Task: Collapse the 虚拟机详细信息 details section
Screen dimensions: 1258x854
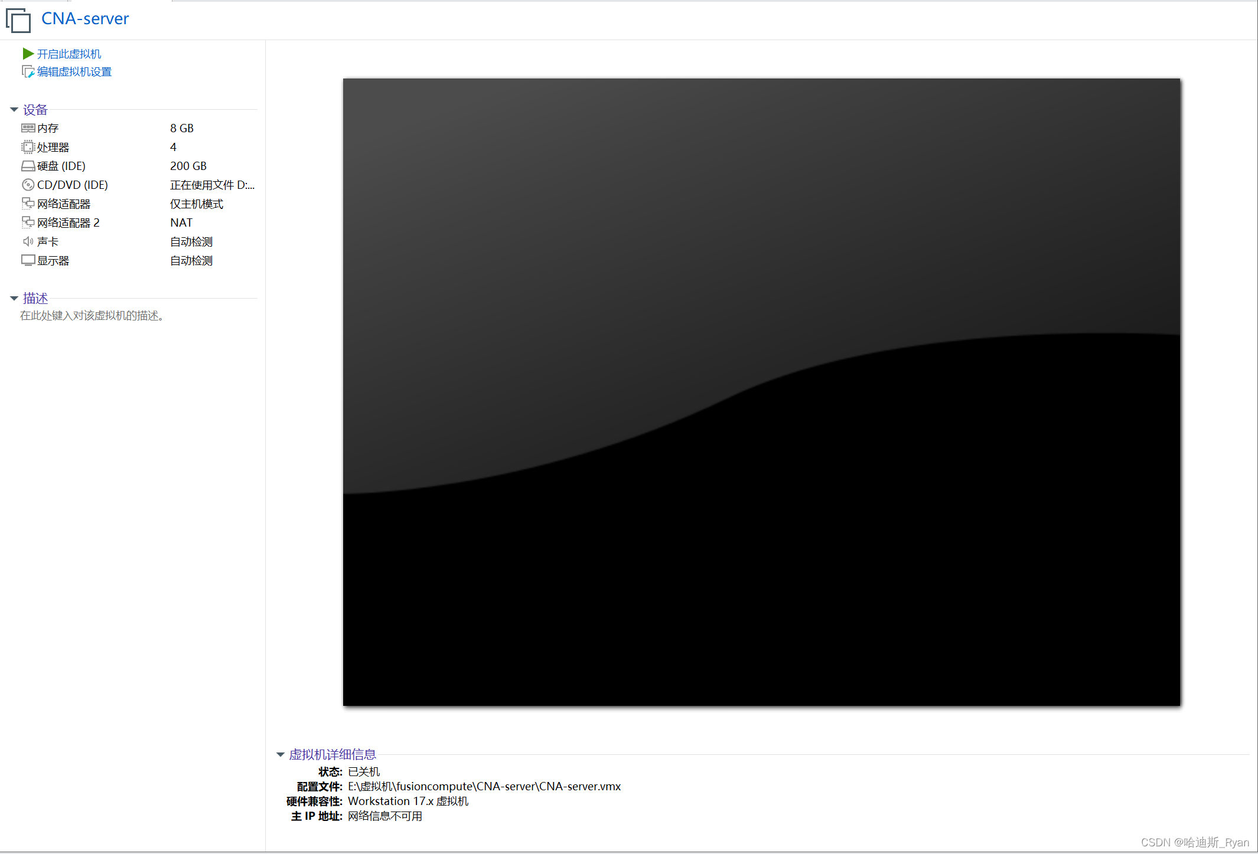Action: (x=281, y=754)
